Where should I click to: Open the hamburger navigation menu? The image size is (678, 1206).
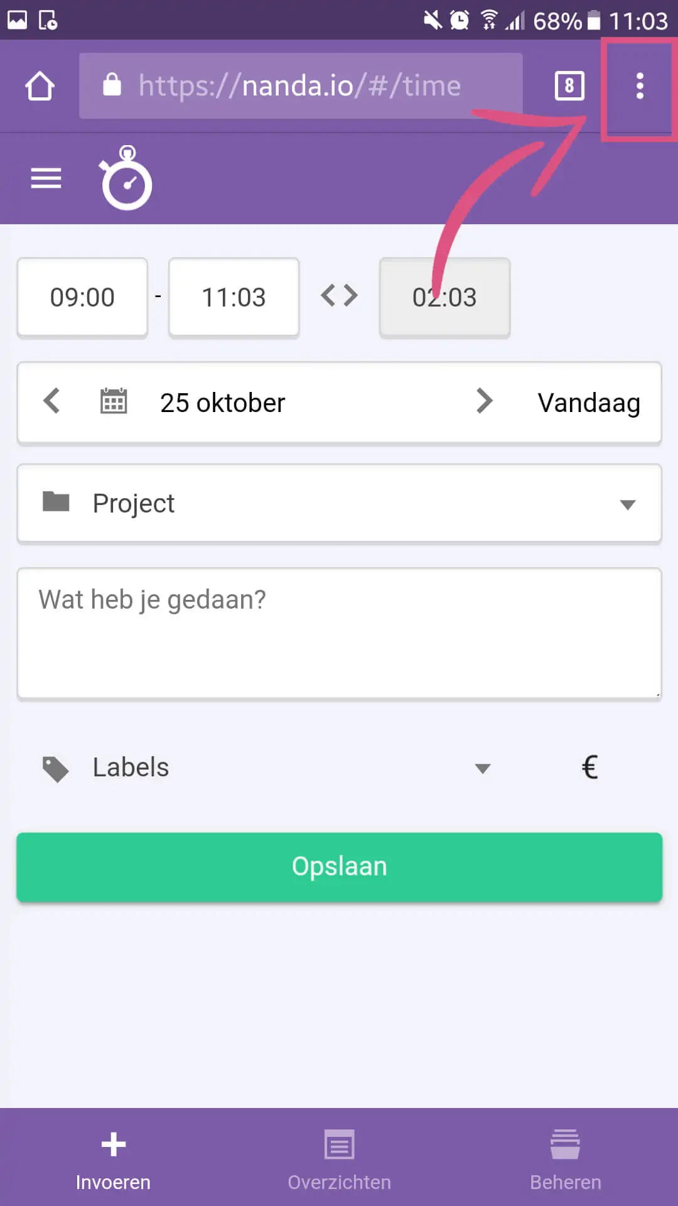coord(46,178)
